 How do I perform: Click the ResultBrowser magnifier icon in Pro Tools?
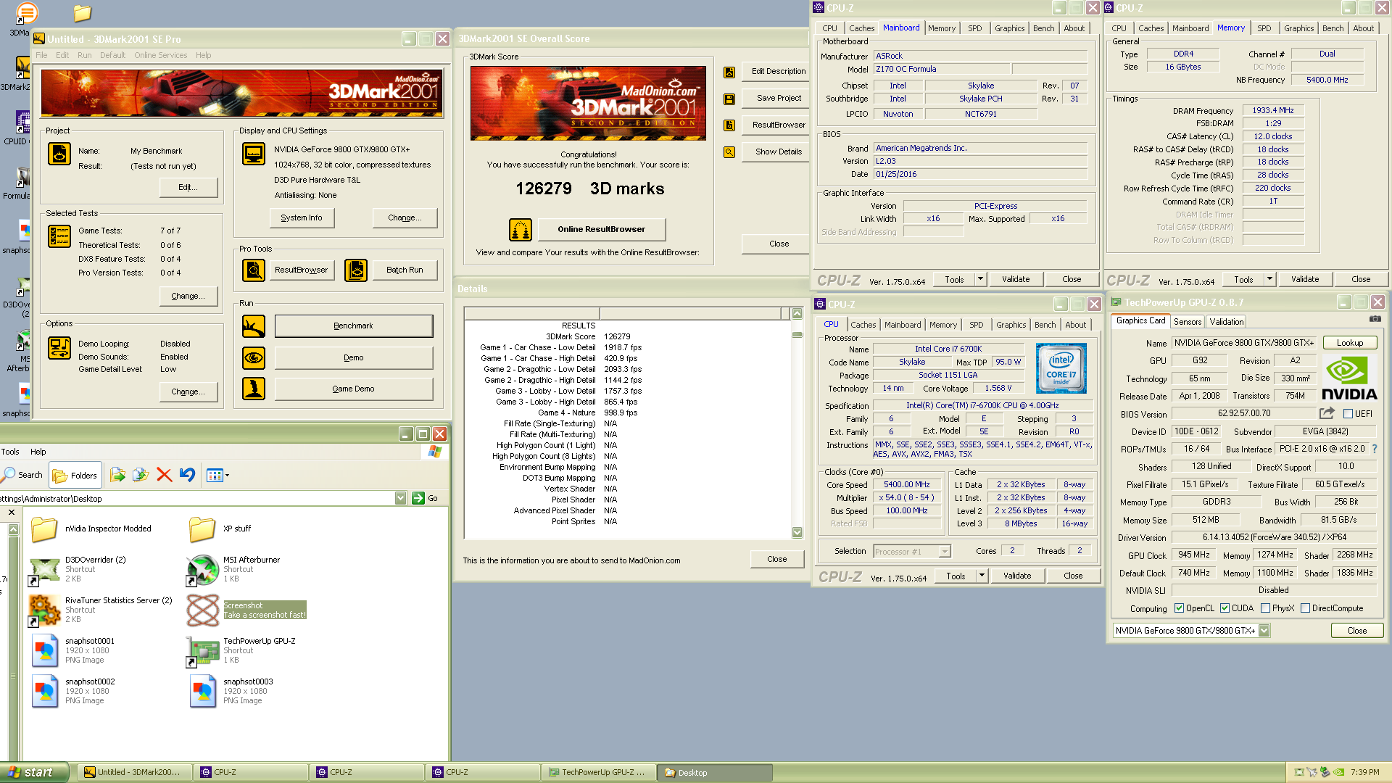[x=254, y=270]
